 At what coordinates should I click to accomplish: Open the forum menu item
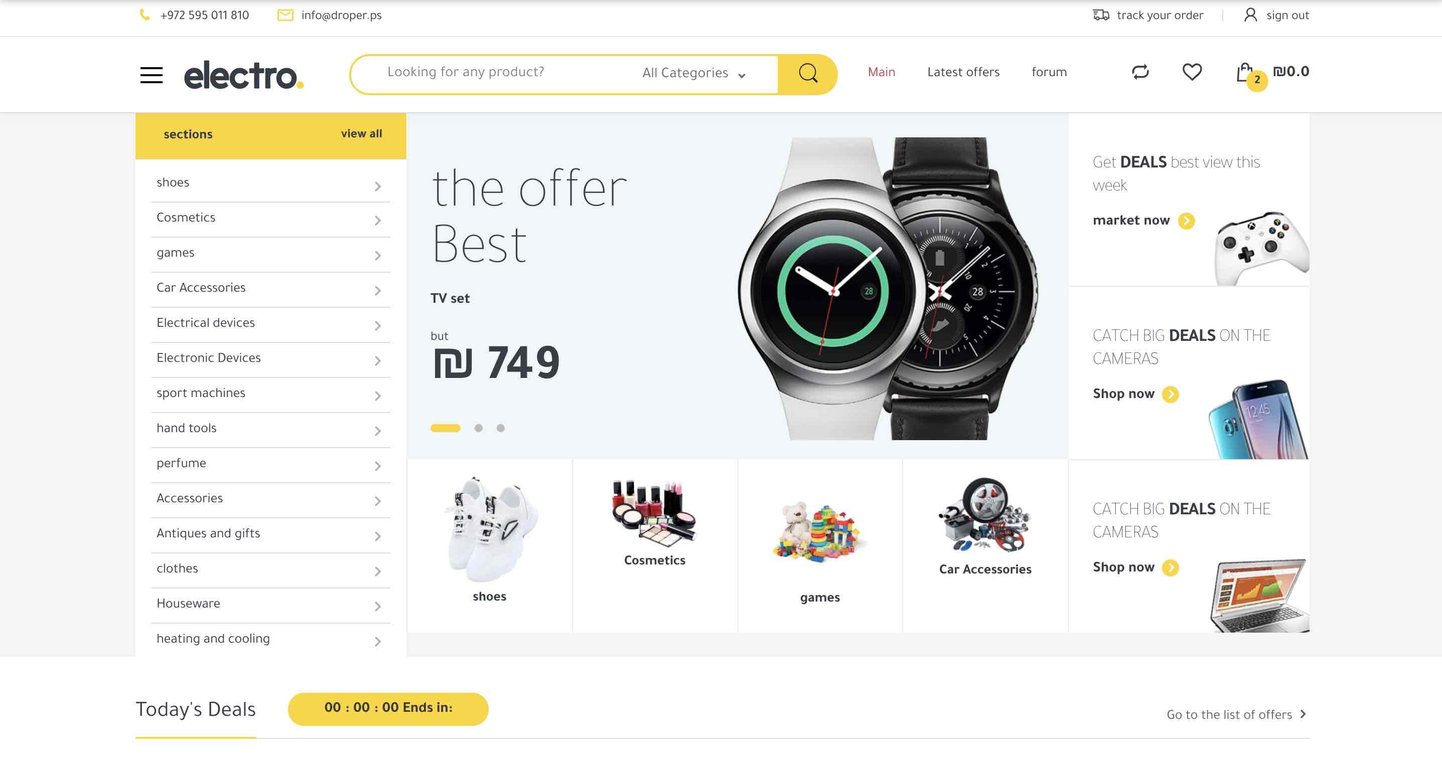pyautogui.click(x=1049, y=72)
